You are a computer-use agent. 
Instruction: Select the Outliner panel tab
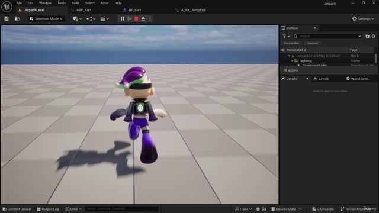(x=292, y=28)
